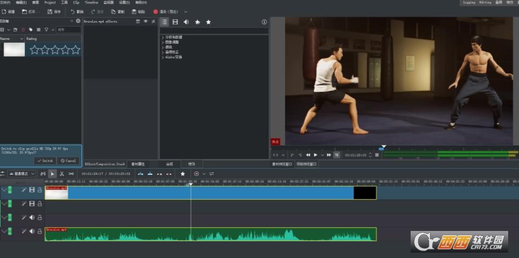Expand the first effects category
519x258 pixels.
point(163,37)
